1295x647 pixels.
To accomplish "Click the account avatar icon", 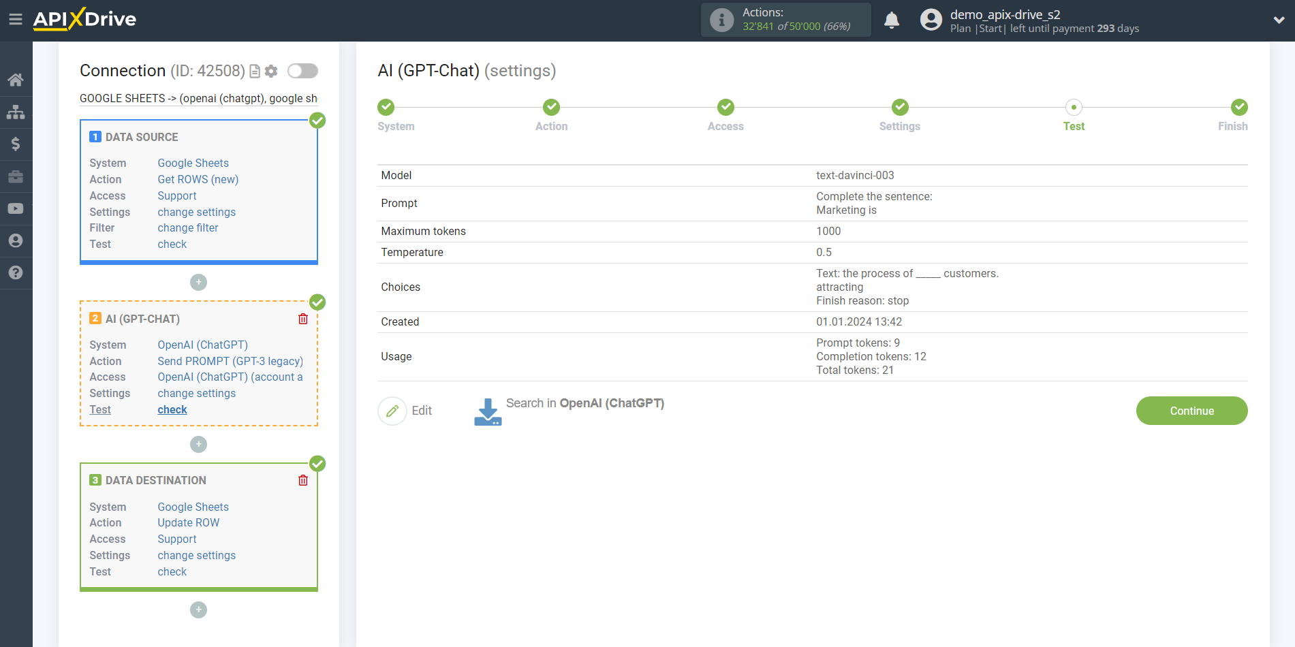I will point(931,20).
